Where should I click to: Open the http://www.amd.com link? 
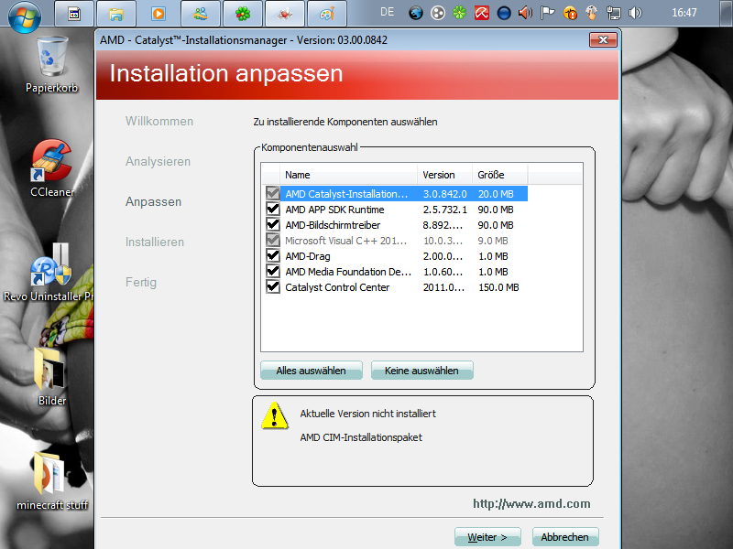(x=531, y=504)
